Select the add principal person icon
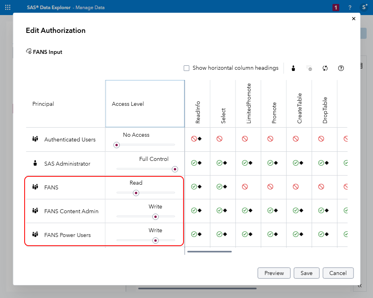373x298 pixels. (293, 68)
